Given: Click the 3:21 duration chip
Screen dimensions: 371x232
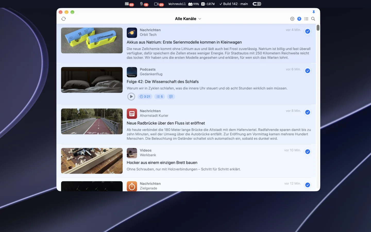Looking at the screenshot, I should [x=145, y=97].
